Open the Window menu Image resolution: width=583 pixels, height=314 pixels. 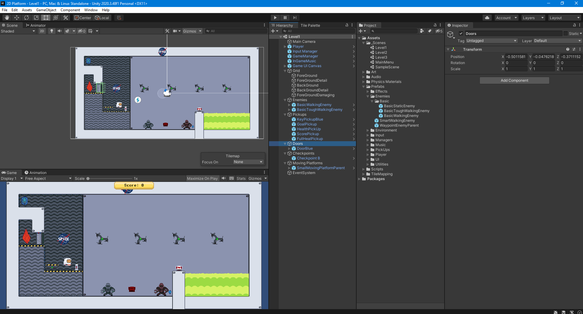pyautogui.click(x=91, y=10)
